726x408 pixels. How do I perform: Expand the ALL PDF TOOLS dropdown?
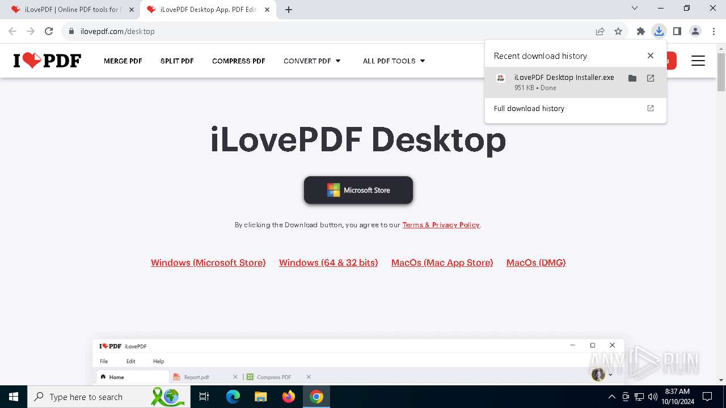(394, 61)
